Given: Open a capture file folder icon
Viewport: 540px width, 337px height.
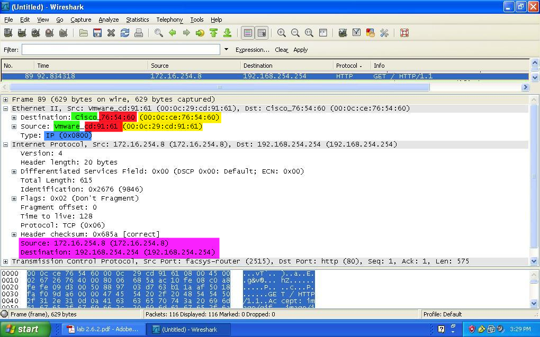Looking at the screenshot, I should click(83, 33).
